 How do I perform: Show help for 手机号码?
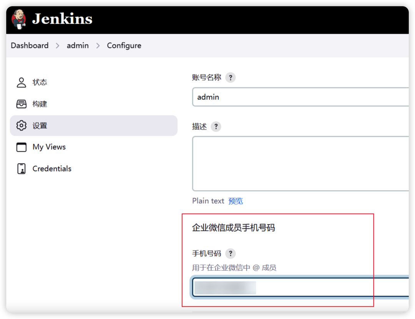(231, 254)
